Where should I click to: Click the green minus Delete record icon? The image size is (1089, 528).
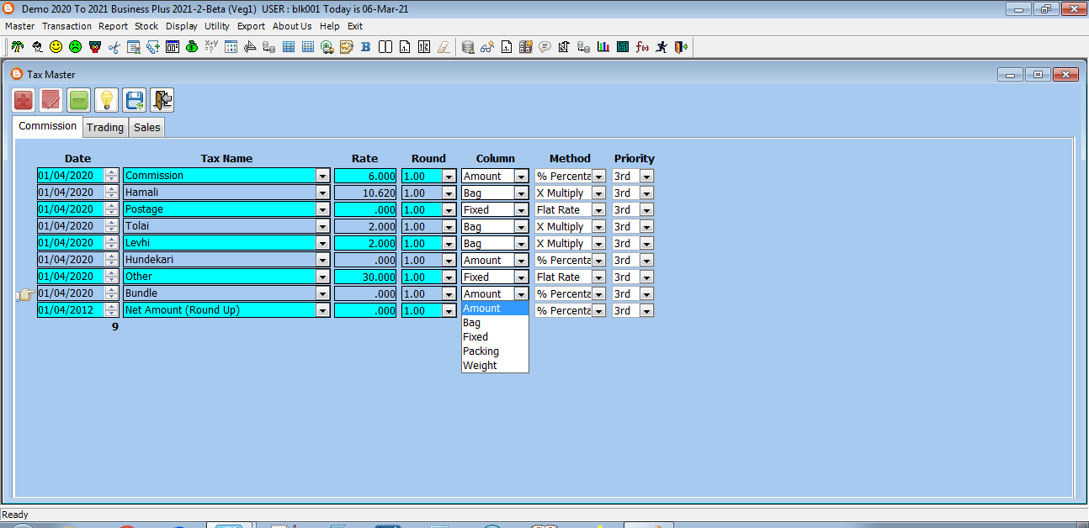pos(79,101)
